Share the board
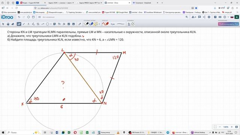The image size is (240, 135). [x=204, y=17]
